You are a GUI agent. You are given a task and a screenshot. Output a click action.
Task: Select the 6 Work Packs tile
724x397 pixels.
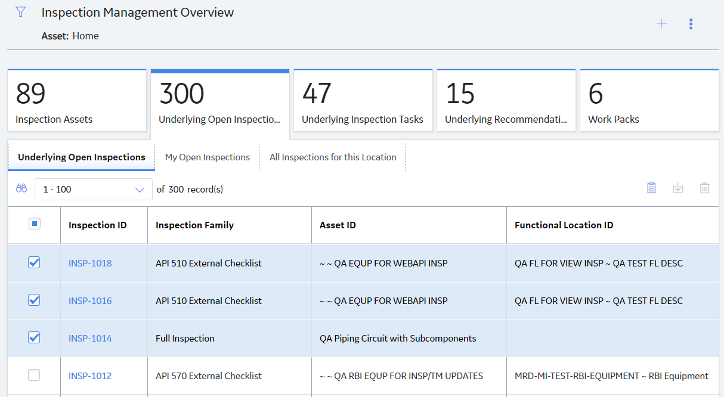649,101
